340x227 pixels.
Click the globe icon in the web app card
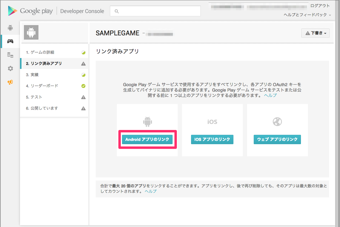pyautogui.click(x=277, y=122)
